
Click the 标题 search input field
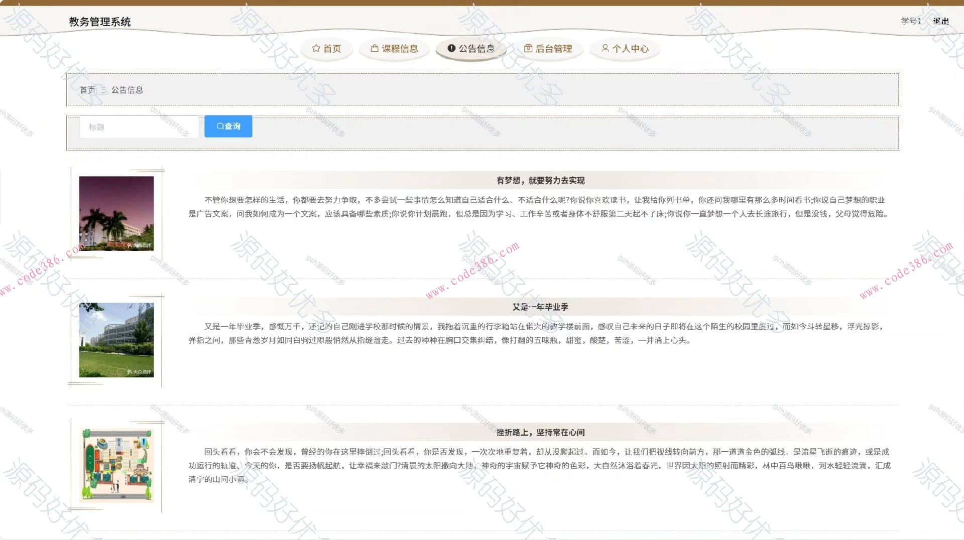[x=139, y=126]
